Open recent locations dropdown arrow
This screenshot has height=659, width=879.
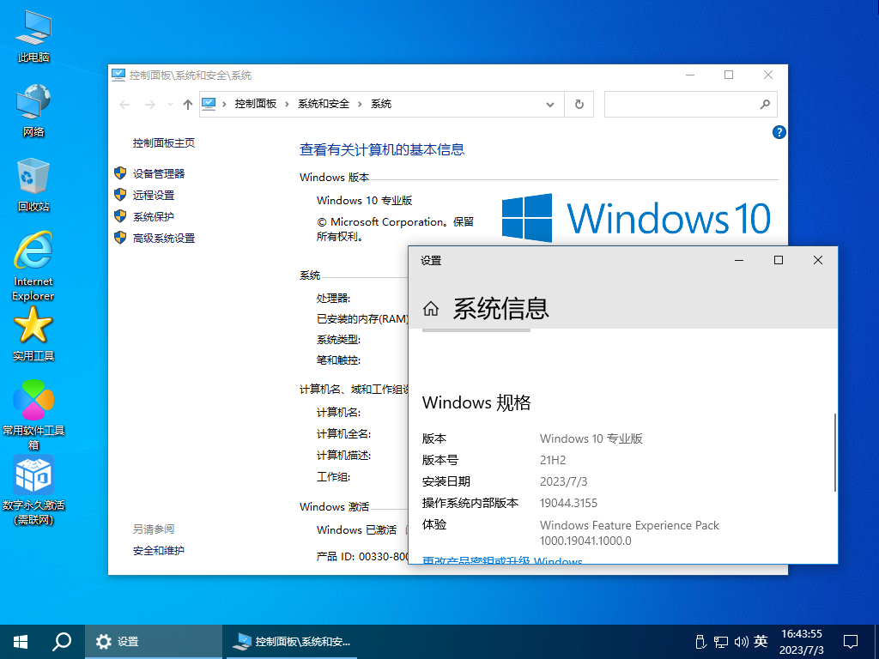tap(171, 104)
